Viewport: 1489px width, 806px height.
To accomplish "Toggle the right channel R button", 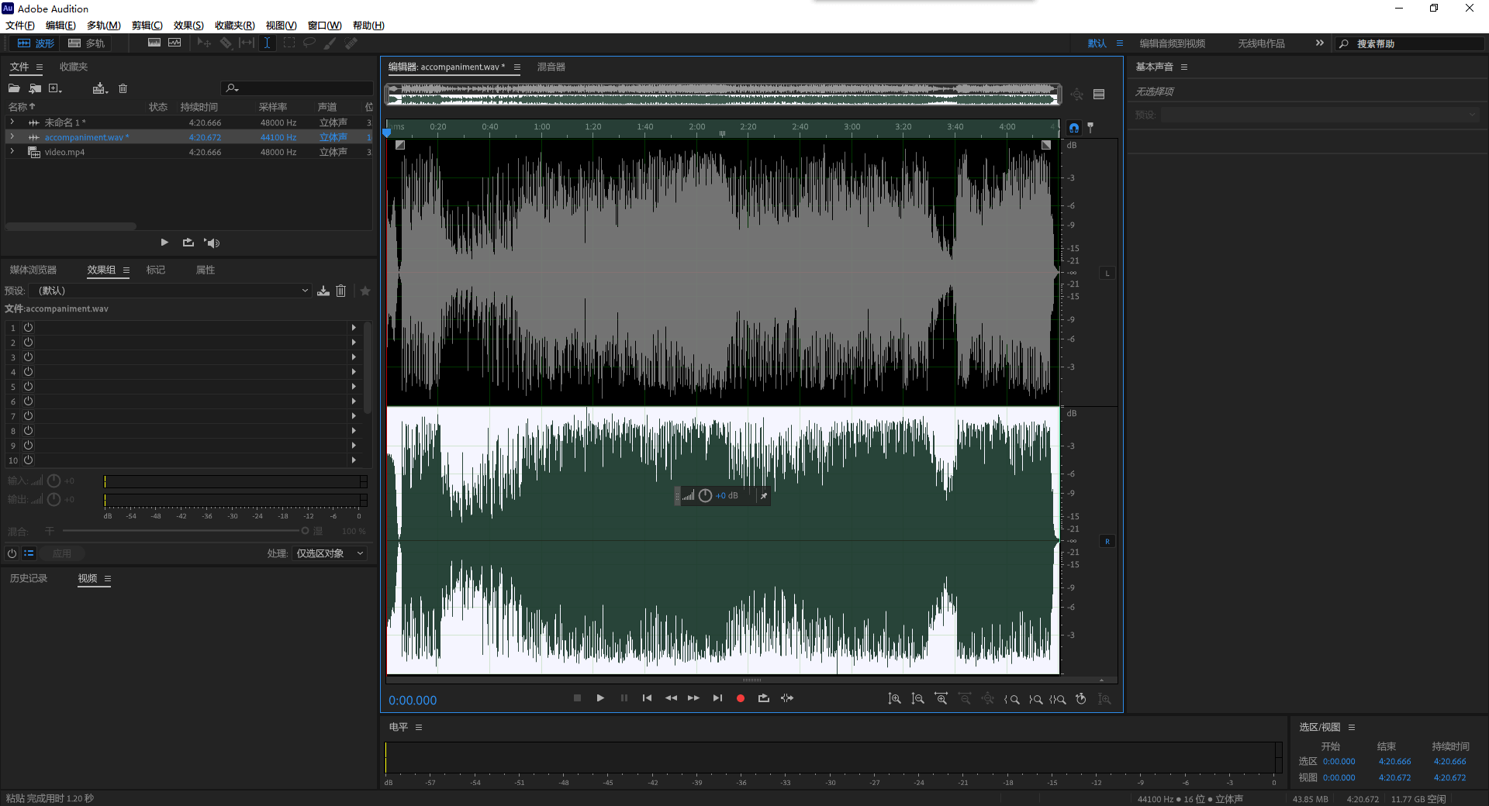I will 1107,541.
